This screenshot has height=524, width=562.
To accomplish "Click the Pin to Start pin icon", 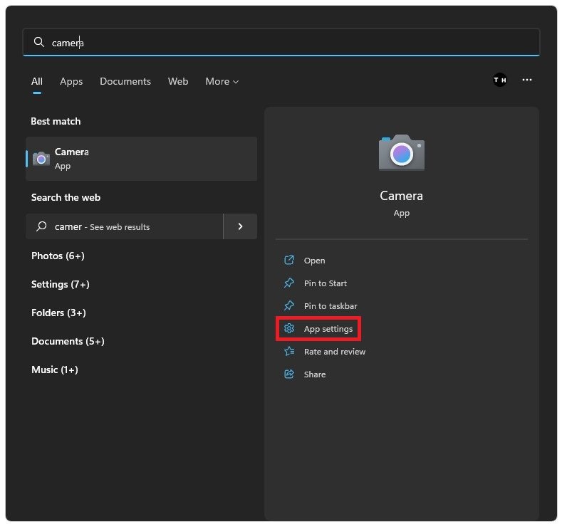I will coord(289,283).
